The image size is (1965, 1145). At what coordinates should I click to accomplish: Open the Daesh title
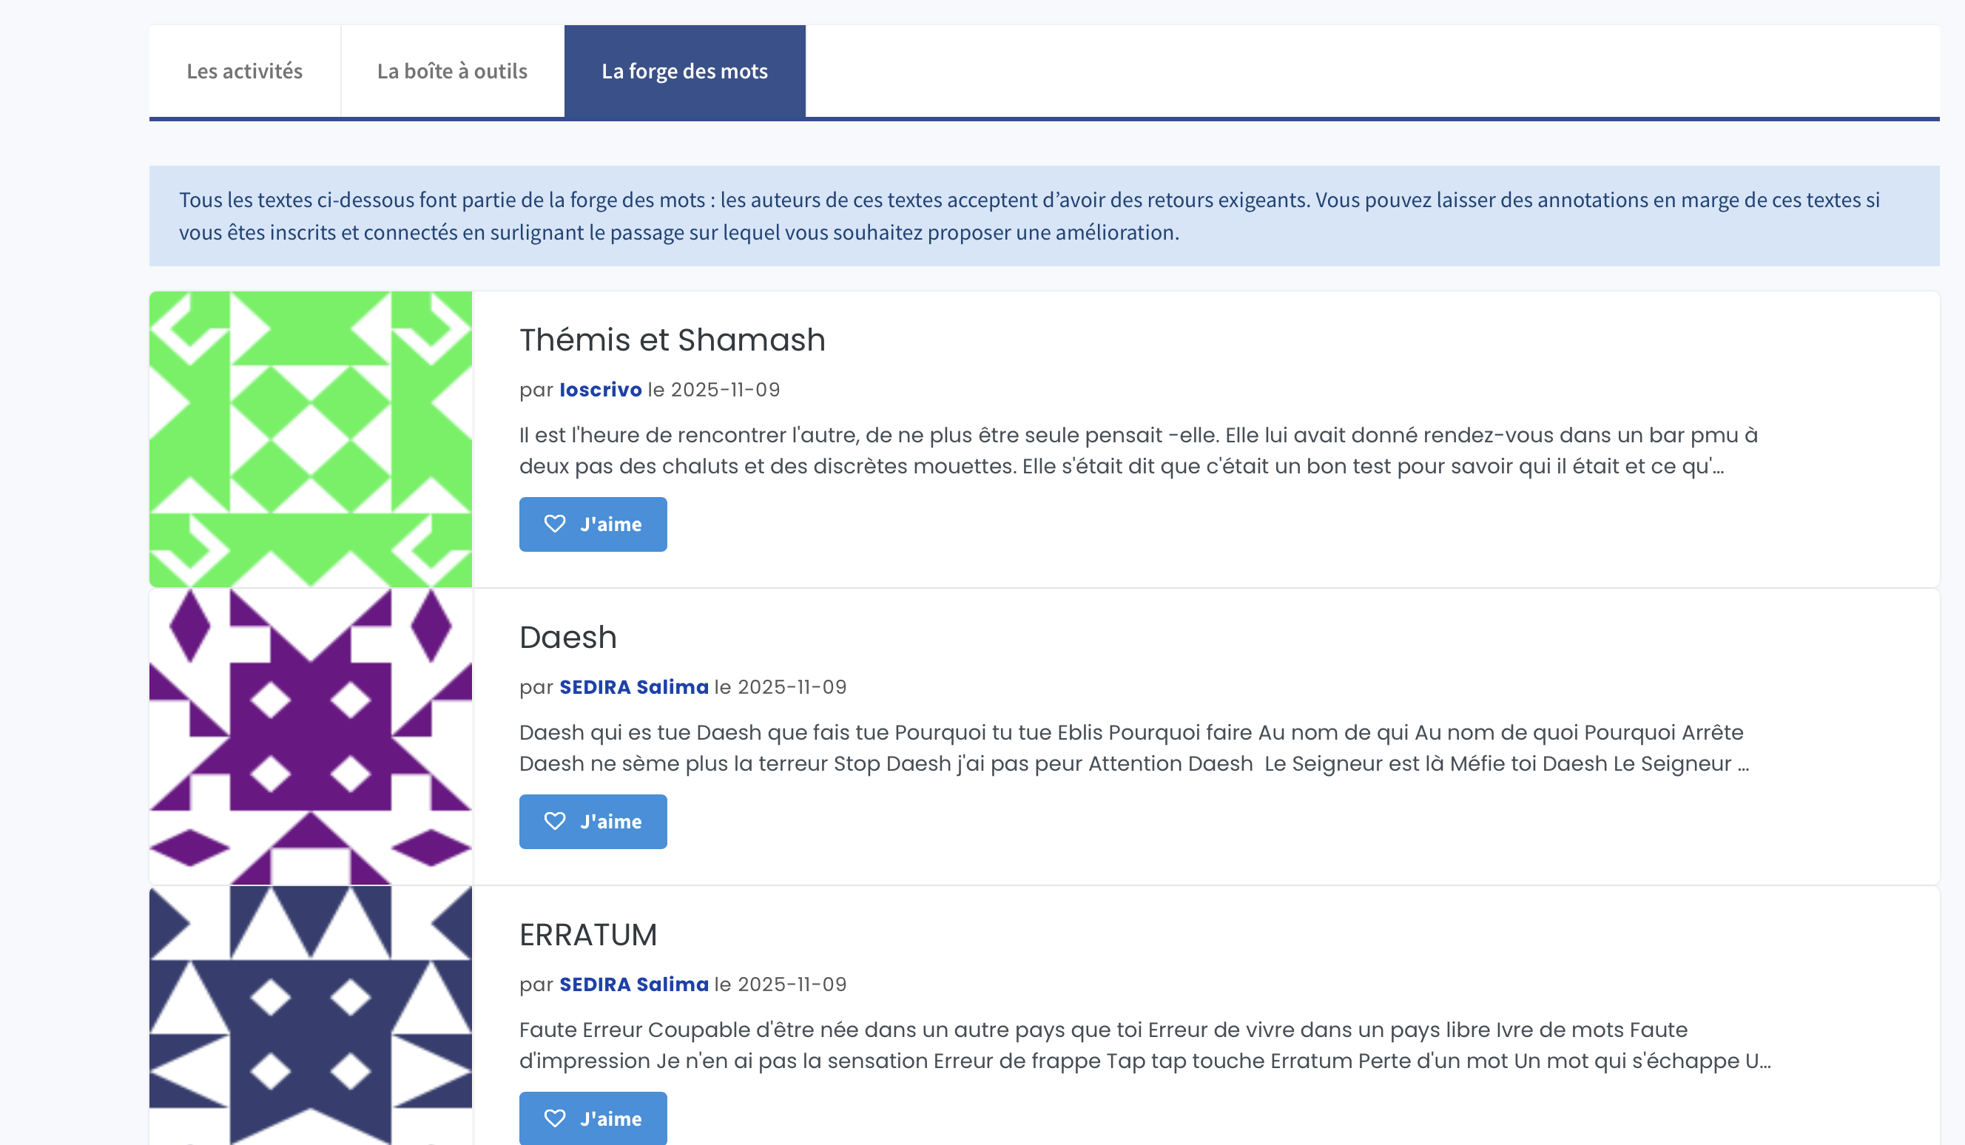click(567, 637)
